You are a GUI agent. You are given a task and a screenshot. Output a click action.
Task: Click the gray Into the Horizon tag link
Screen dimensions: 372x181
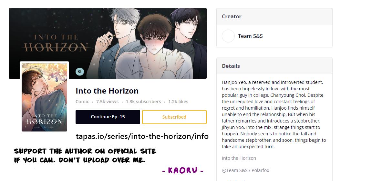[239, 158]
